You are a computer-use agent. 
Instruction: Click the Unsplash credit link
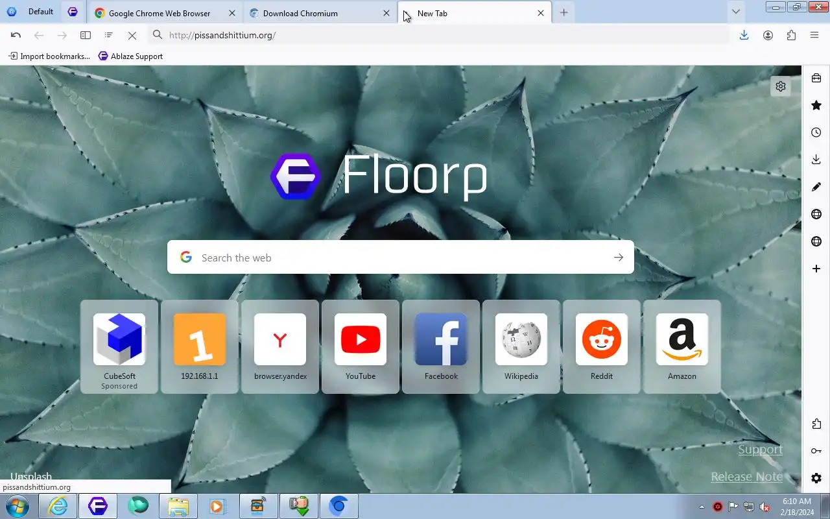coord(30,476)
